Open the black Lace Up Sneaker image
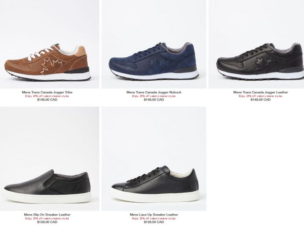Image resolution: width=304 pixels, height=232 pixels. [154, 159]
